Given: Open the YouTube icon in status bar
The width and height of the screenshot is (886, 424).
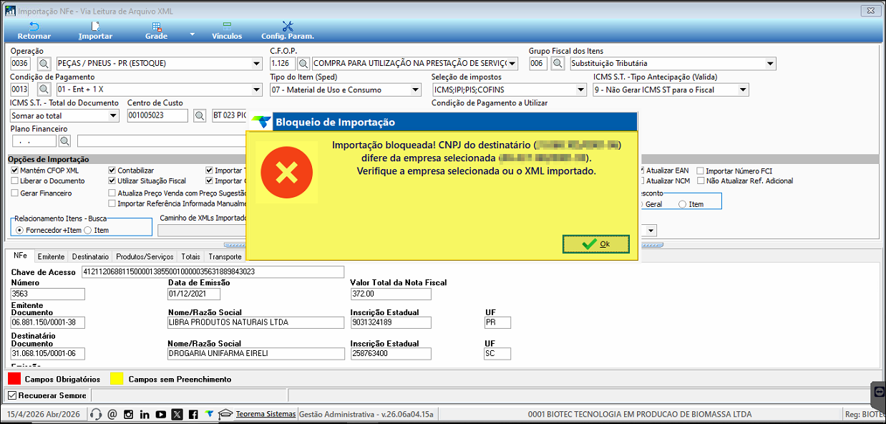Looking at the screenshot, I should point(160,414).
